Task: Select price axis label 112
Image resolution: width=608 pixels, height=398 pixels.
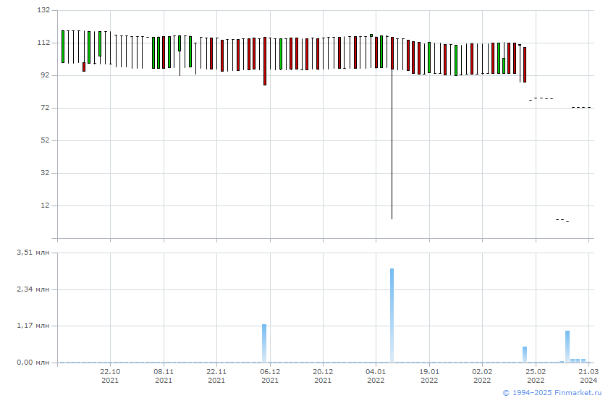Action: 43,43
